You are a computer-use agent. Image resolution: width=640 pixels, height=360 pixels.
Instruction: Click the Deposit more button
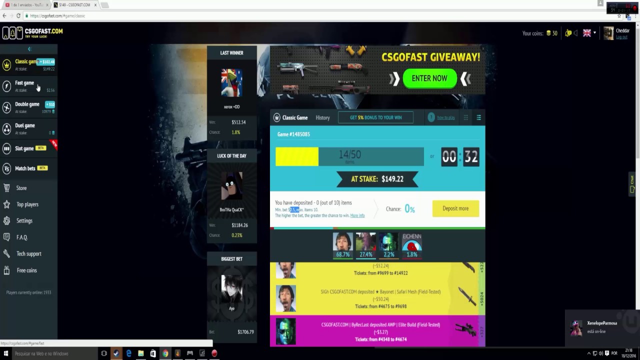pyautogui.click(x=455, y=208)
